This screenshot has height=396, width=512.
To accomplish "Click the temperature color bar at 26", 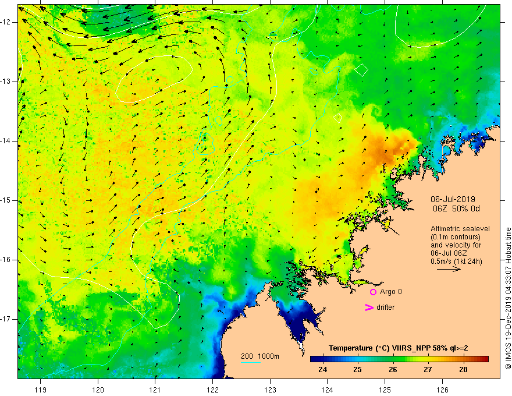I will [393, 359].
